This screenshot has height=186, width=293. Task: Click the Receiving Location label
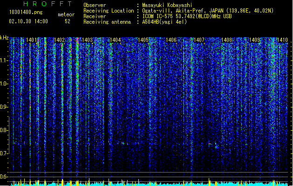[109, 11]
